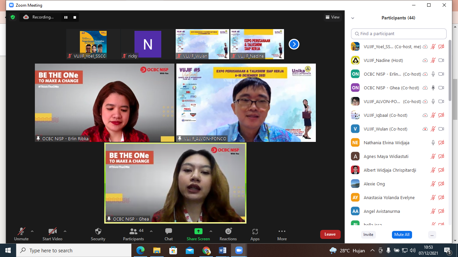Click camera-off icon for Anastasia Yolanda Evelyne

tap(441, 197)
